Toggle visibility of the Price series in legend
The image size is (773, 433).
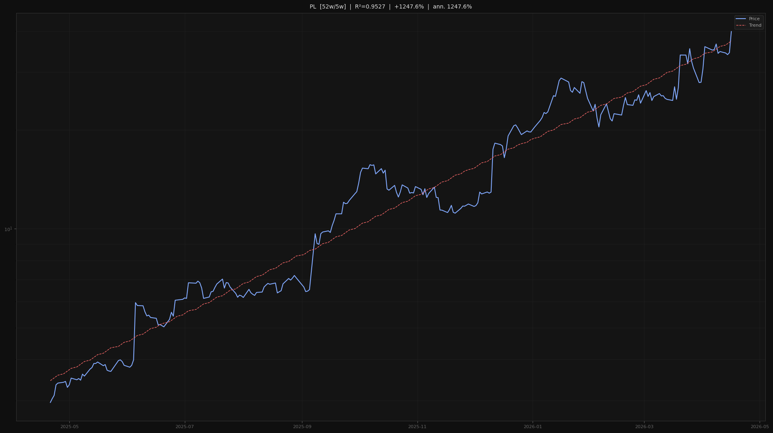[x=754, y=19]
